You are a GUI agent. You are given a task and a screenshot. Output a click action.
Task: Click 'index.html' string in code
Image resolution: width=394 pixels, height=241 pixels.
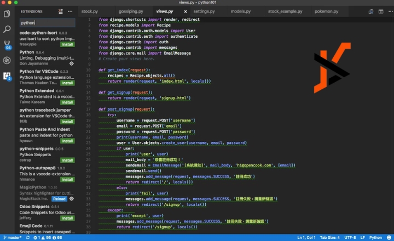pyautogui.click(x=173, y=81)
